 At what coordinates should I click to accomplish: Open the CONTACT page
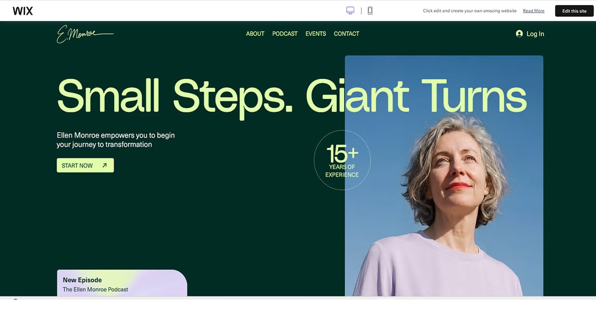coord(346,34)
